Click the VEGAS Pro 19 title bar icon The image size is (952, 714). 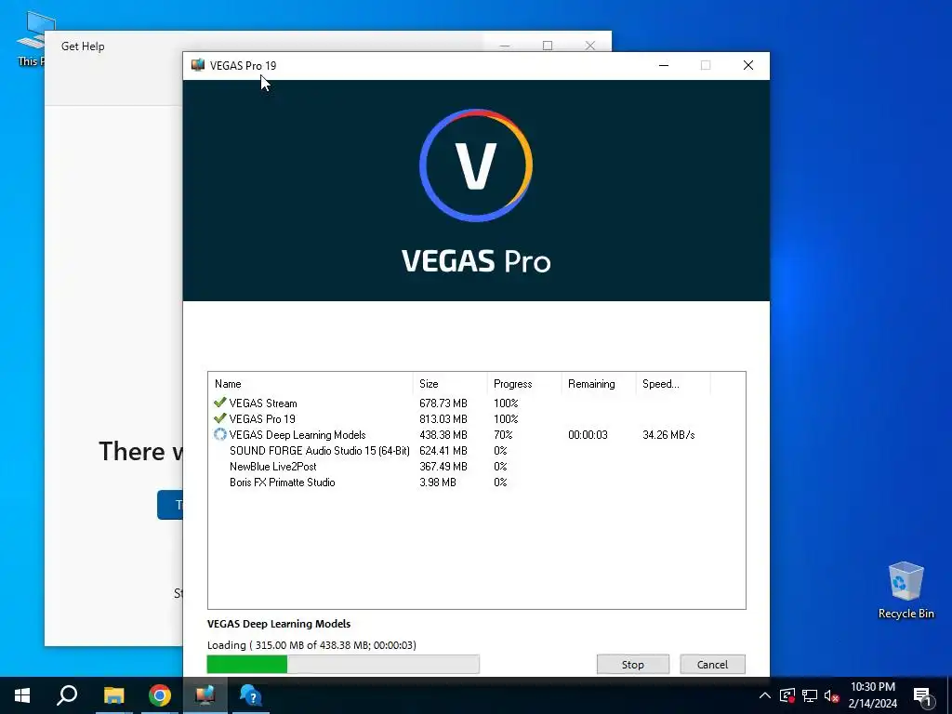point(197,65)
